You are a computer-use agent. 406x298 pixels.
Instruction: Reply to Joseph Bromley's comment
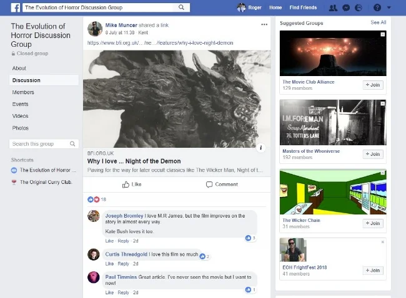[x=123, y=241]
